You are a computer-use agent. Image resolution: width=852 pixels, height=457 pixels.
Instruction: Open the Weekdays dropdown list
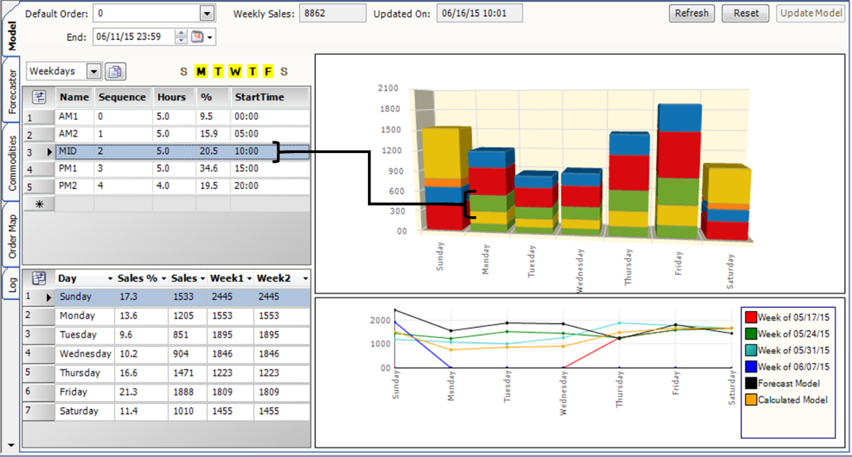coord(94,72)
